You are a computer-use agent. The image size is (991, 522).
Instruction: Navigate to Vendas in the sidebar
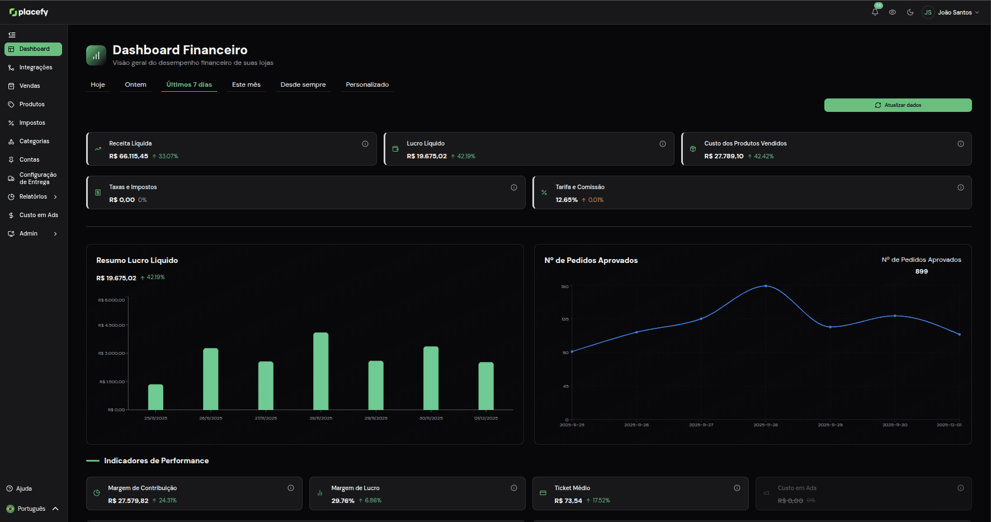click(x=30, y=86)
